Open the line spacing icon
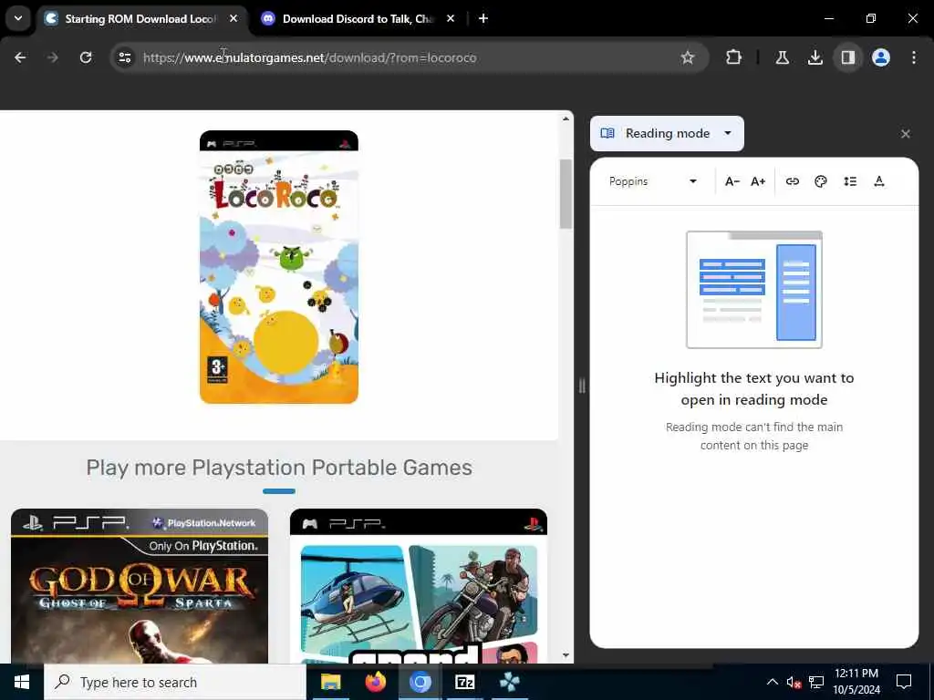 click(x=850, y=181)
